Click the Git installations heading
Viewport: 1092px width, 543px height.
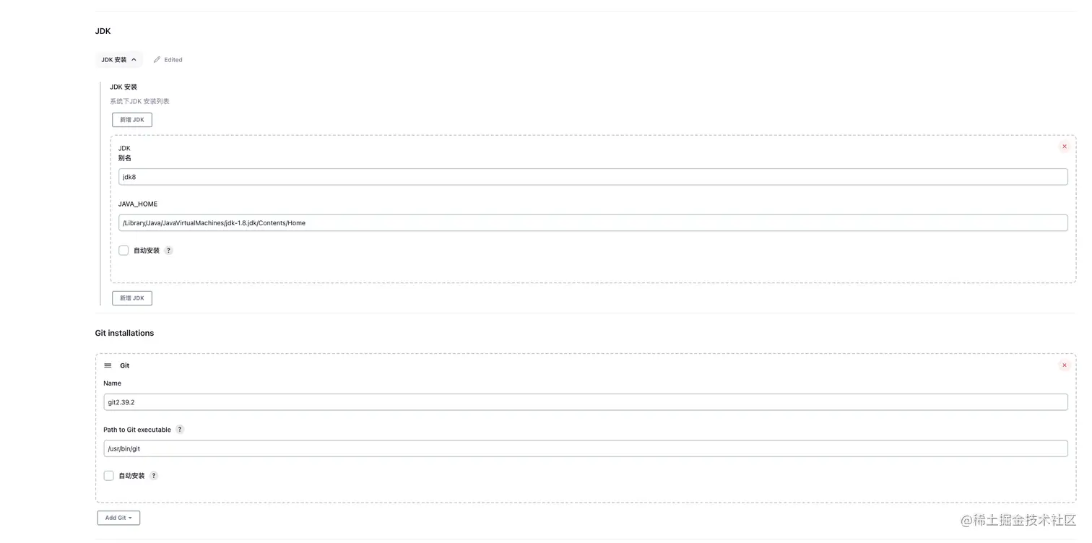(x=124, y=333)
